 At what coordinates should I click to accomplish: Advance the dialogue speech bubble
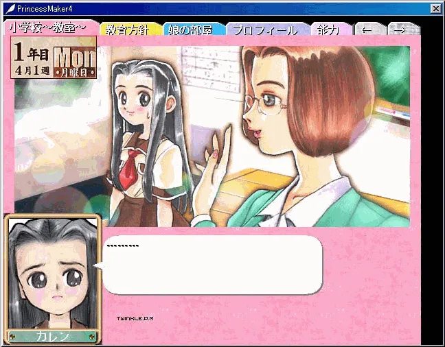point(212,265)
